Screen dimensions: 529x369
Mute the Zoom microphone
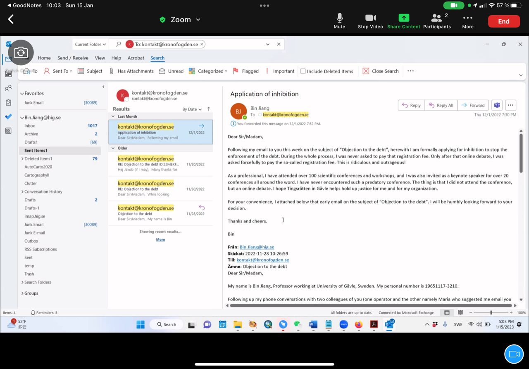[339, 21]
